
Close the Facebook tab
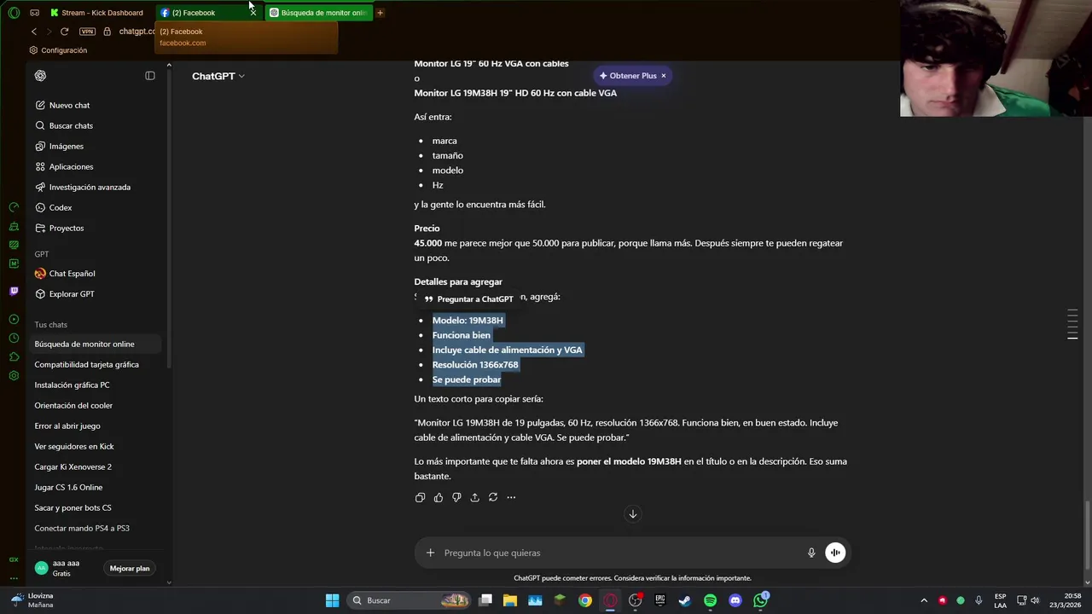(253, 13)
